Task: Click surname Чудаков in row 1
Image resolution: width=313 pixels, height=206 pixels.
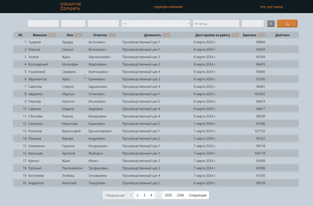Action: (34, 42)
